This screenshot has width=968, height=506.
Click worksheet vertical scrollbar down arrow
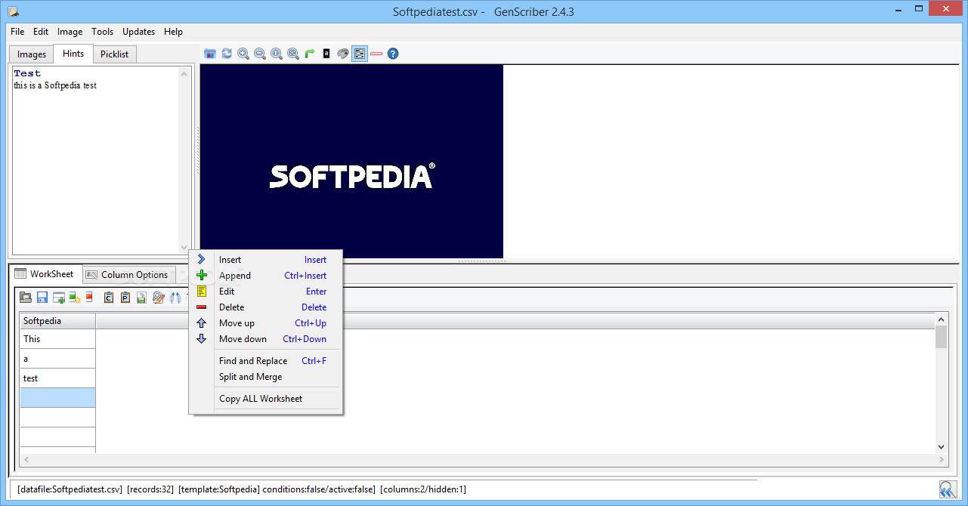941,447
